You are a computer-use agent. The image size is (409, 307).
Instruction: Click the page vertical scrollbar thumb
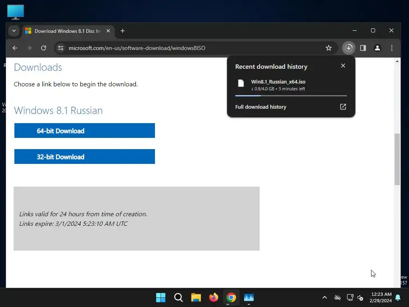pos(397,159)
